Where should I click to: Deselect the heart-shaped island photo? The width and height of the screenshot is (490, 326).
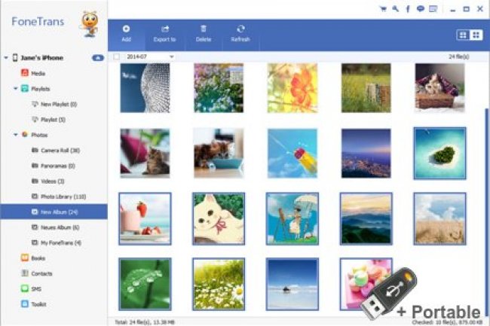(x=439, y=153)
